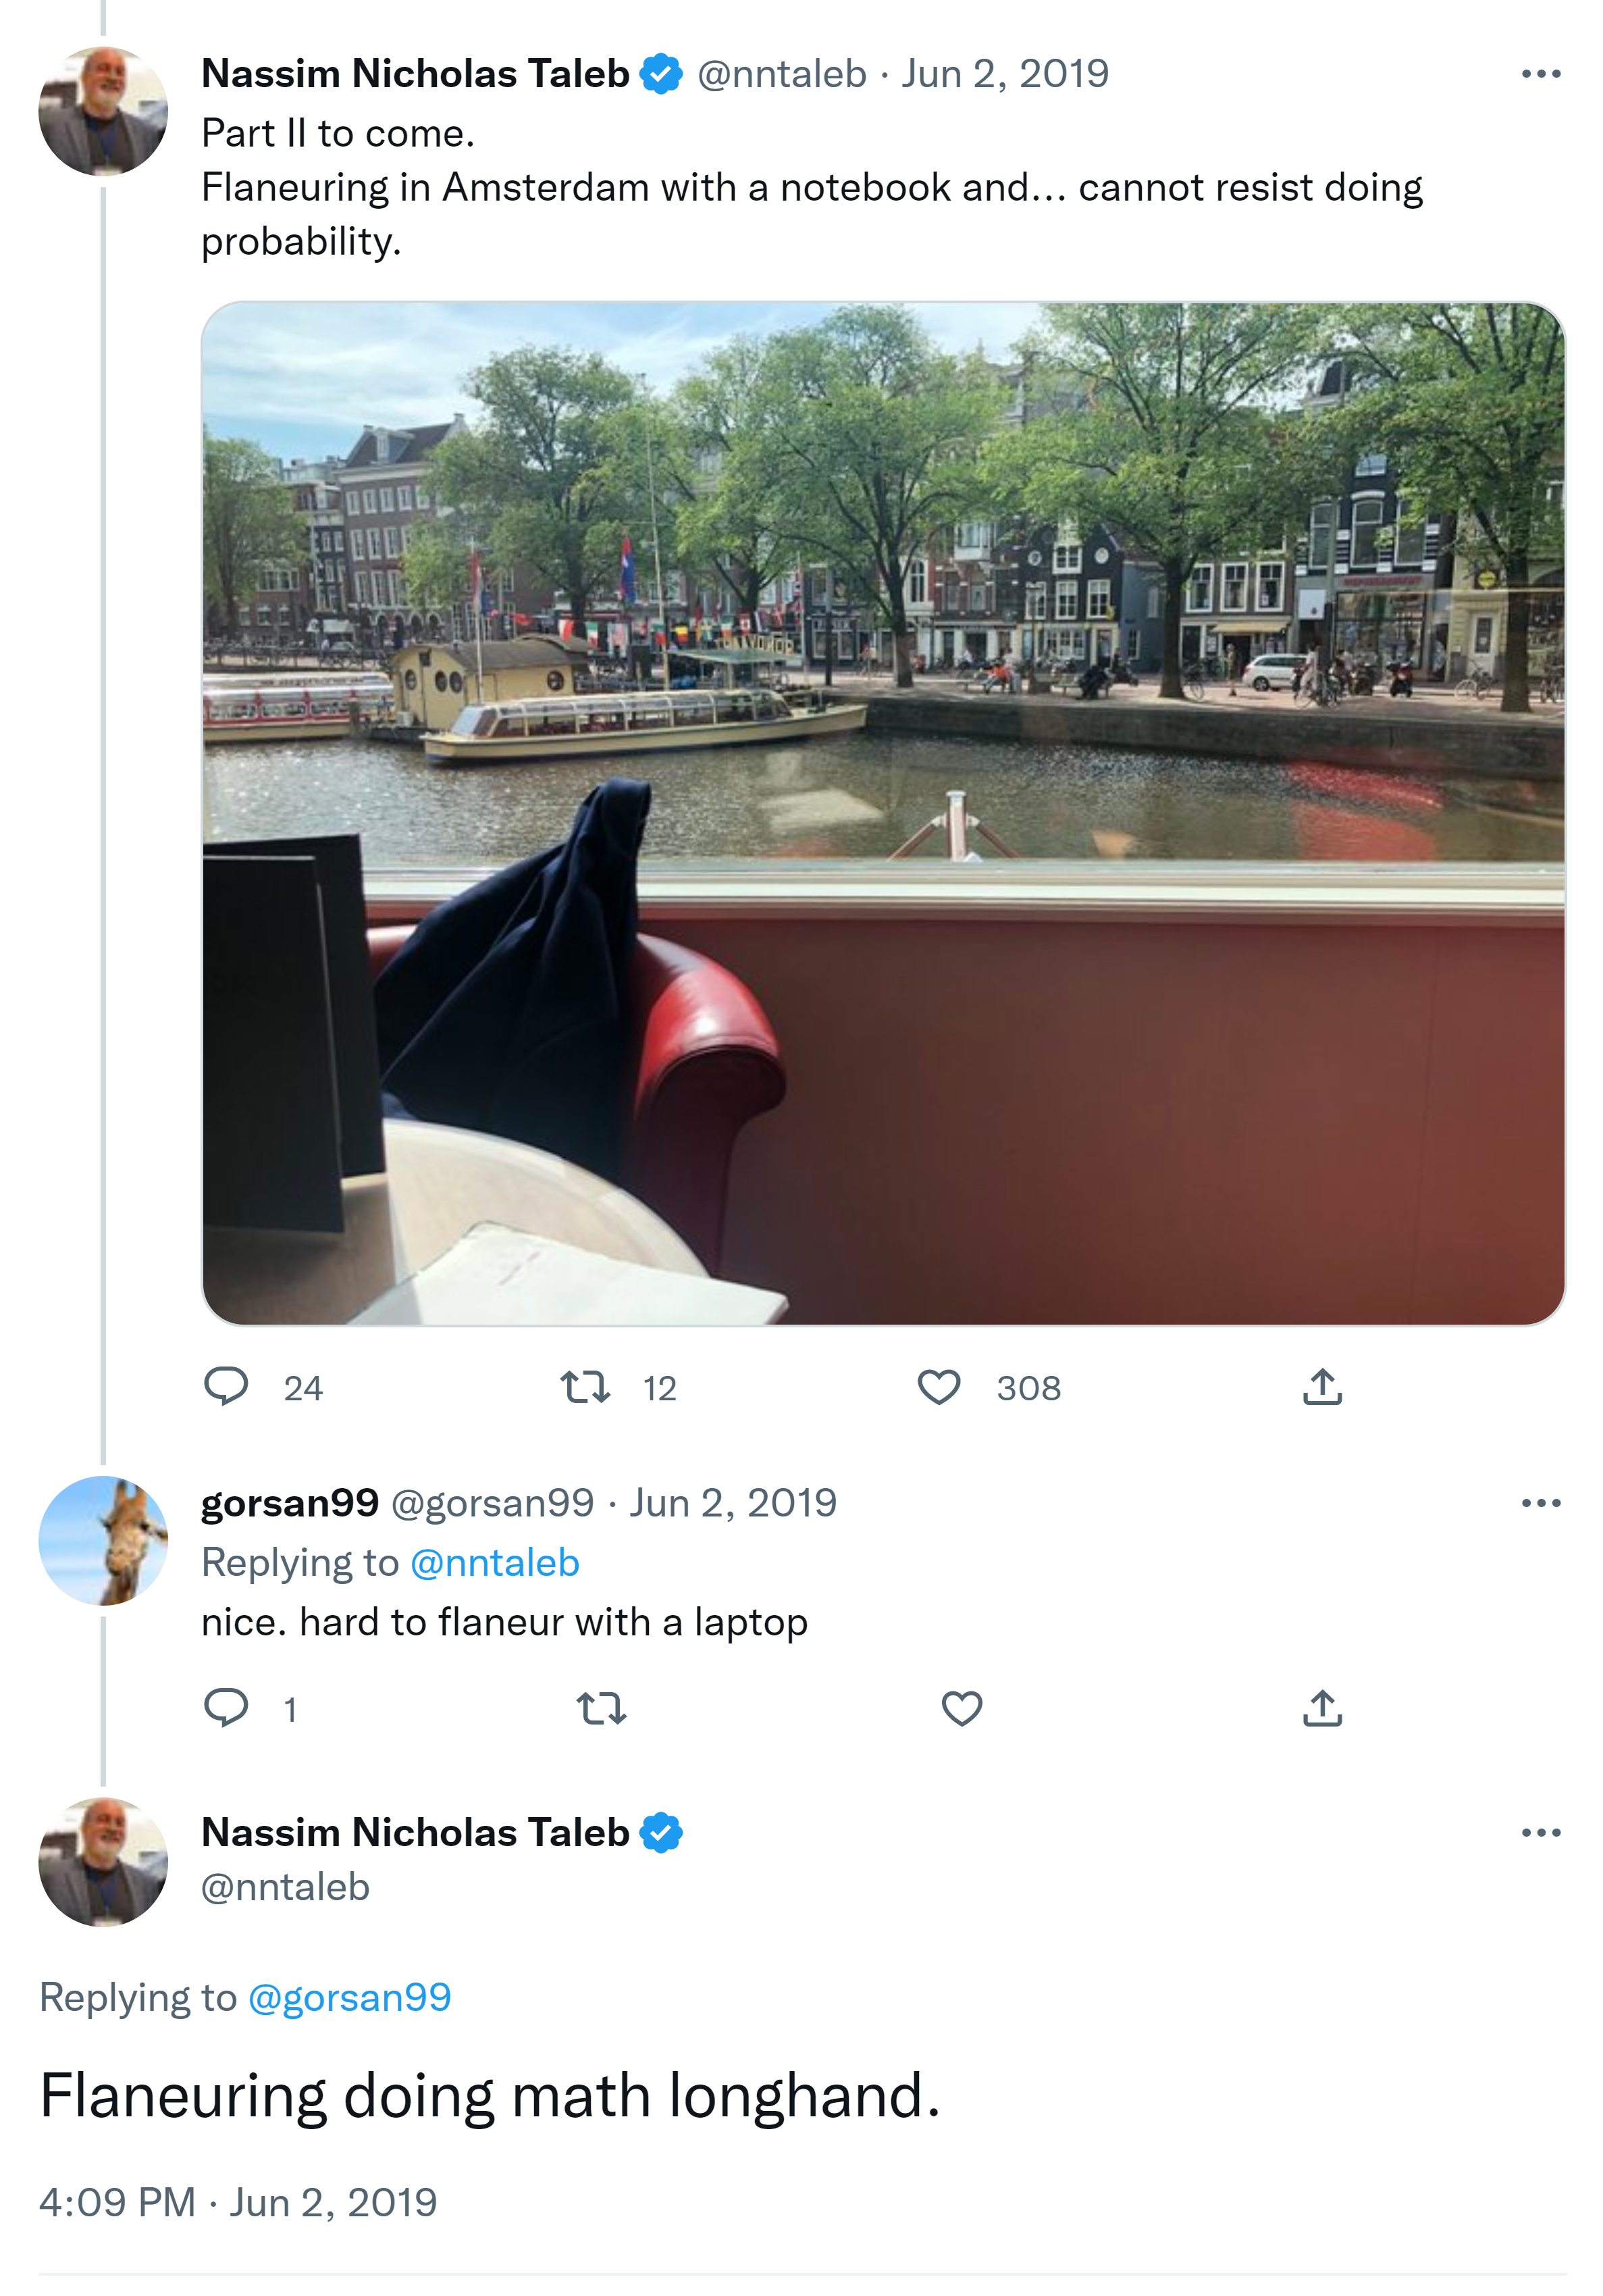The image size is (1603, 2296).
Task: Share Taleb's Amsterdam tweet
Action: (x=1321, y=1387)
